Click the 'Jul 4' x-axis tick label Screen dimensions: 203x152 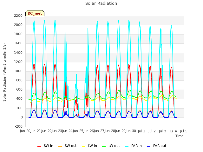tap(173, 131)
